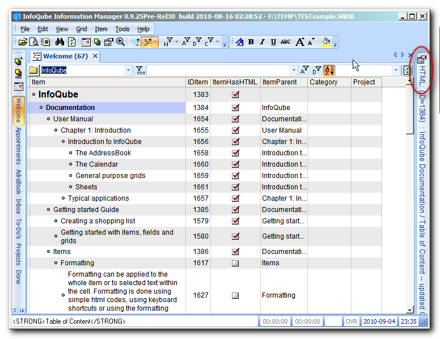Image resolution: width=440 pixels, height=339 pixels.
Task: Click the binoculars Find icon
Action: [60, 42]
